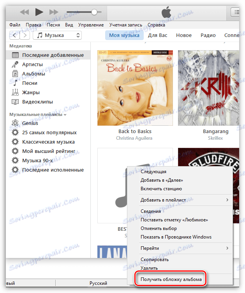245x293 pixels.
Task: Open the Справка menu
Action: [x=156, y=25]
